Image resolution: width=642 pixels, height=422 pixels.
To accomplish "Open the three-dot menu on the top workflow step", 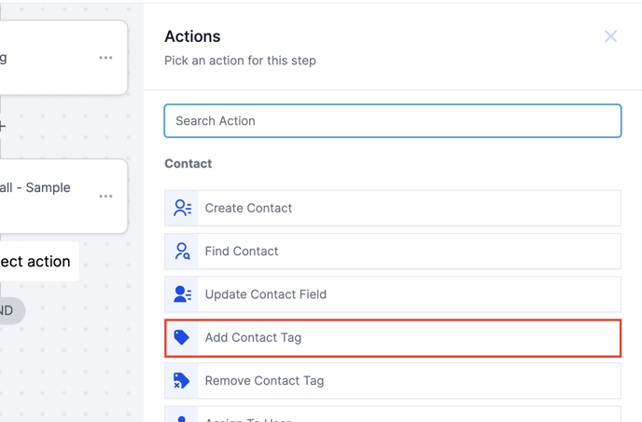I will click(x=105, y=58).
